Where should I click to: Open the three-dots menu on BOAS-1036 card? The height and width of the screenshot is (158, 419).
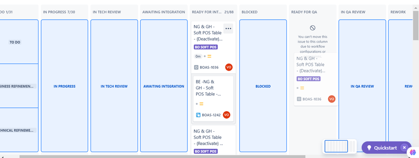click(x=228, y=28)
